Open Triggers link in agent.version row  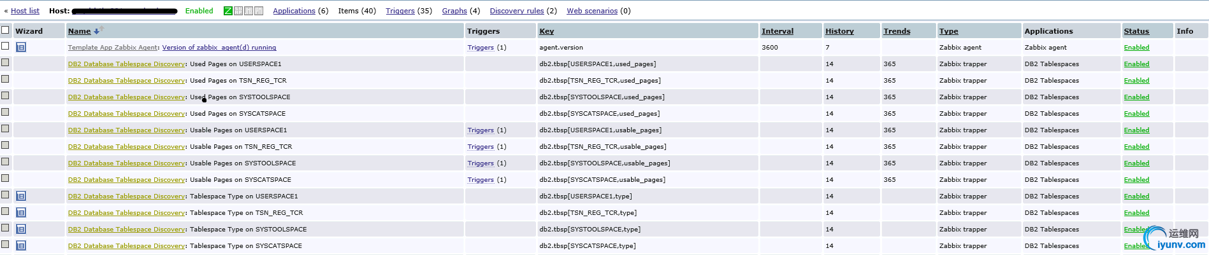point(481,48)
